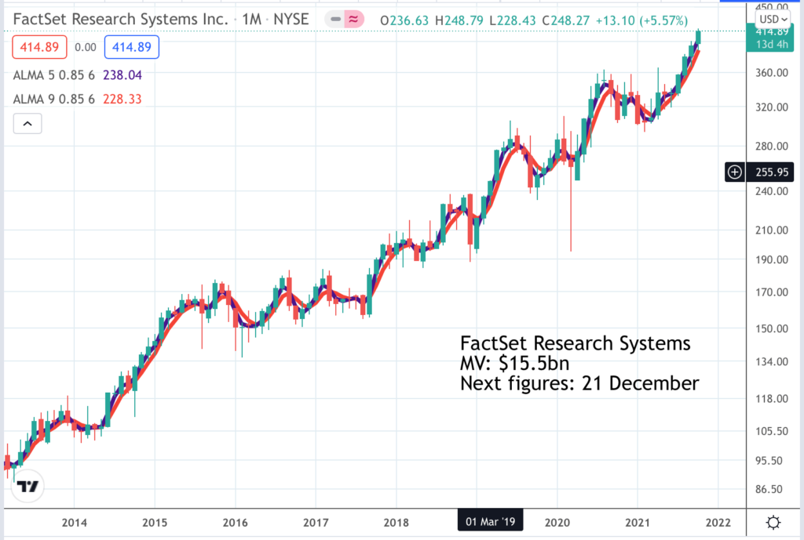Click the FactSet Research Systems Inc. symbol title
This screenshot has width=804, height=540.
click(x=120, y=20)
